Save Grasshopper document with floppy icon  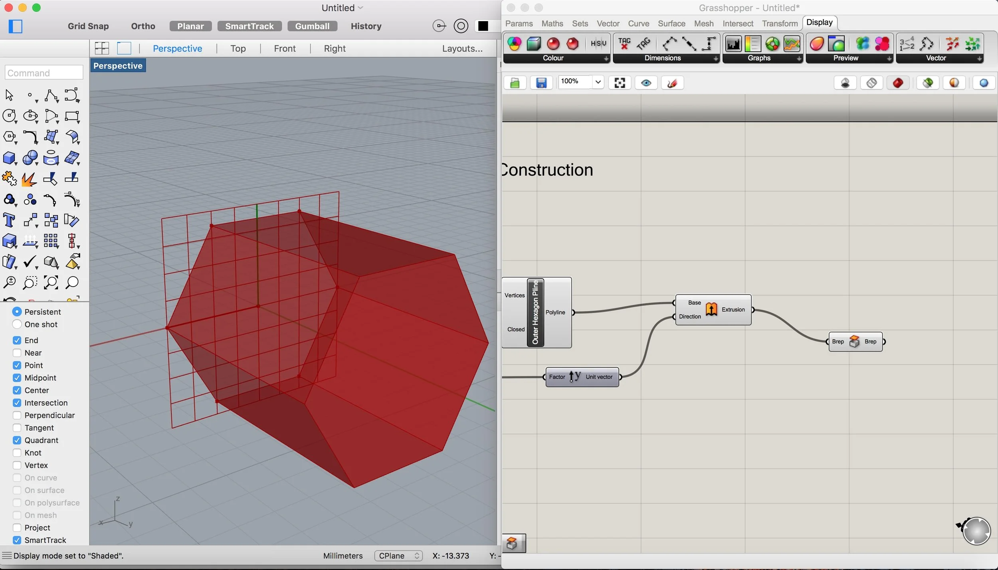541,83
